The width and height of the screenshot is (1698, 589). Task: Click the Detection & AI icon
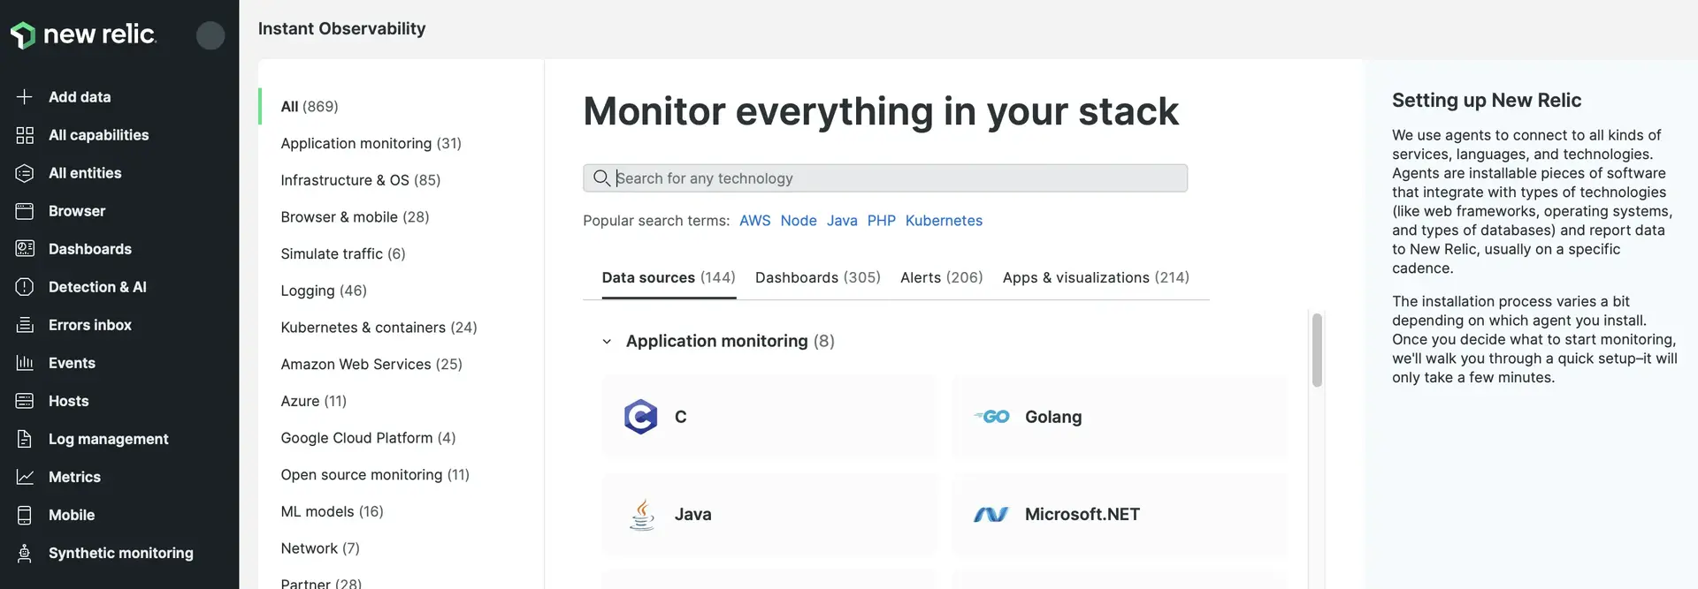[25, 287]
